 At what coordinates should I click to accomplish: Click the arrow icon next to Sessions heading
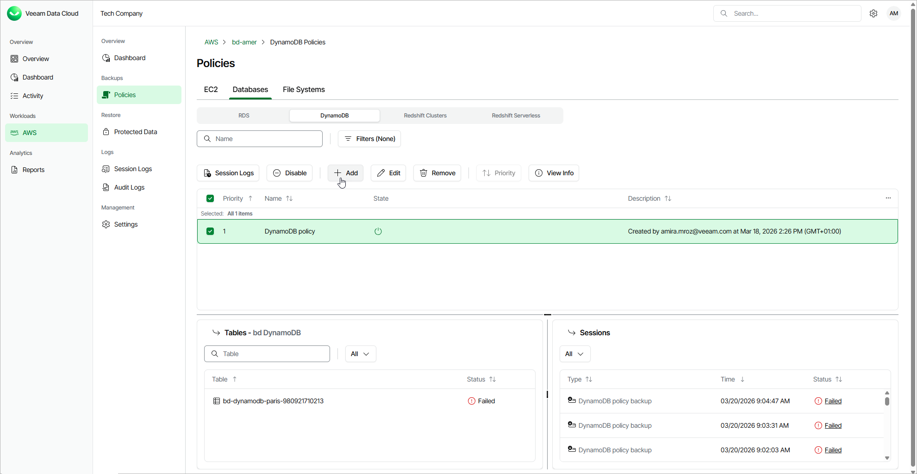572,332
